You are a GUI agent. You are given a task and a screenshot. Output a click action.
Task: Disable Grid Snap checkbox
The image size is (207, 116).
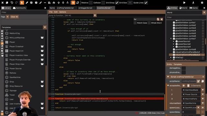pos(117,3)
